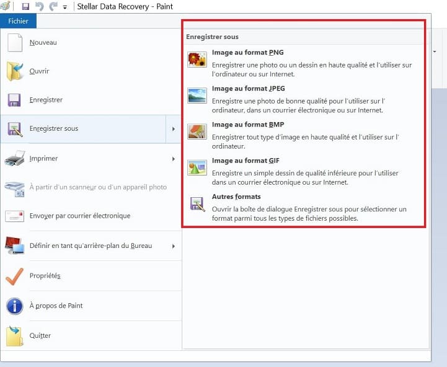Expand the Imprimer submenu arrow
Viewport: 447px width, 367px height.
click(174, 159)
